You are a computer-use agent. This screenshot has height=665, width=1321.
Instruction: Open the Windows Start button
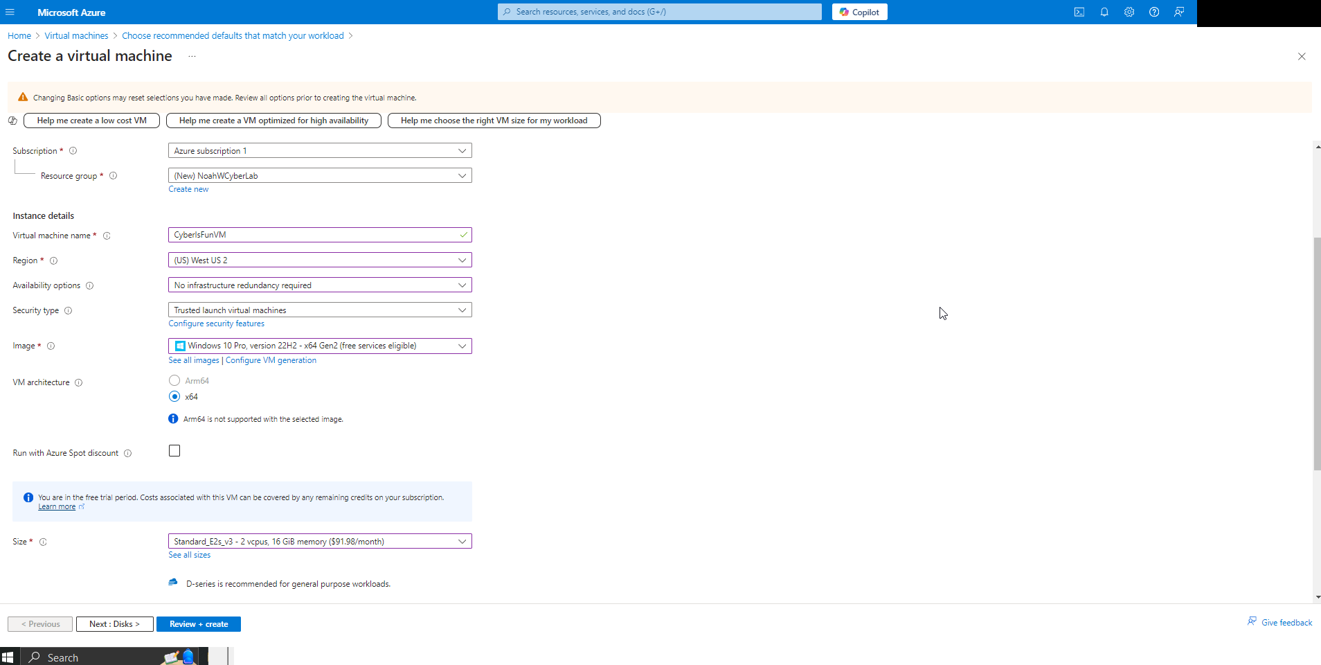8,657
